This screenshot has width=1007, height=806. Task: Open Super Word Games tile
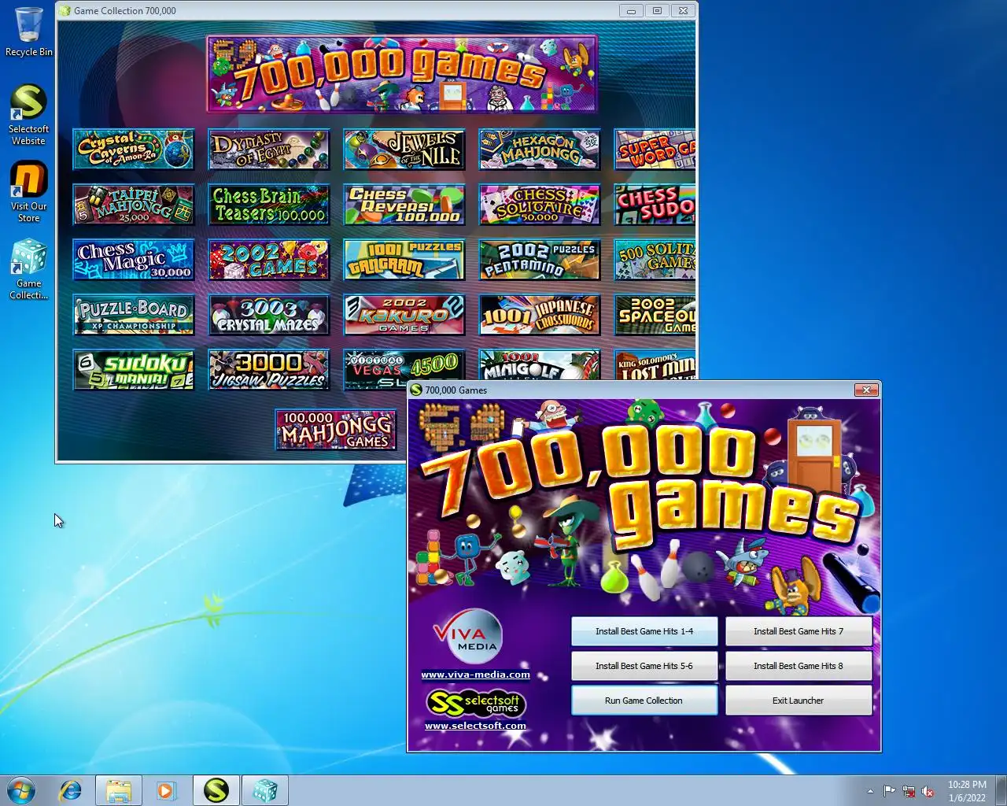(x=655, y=150)
